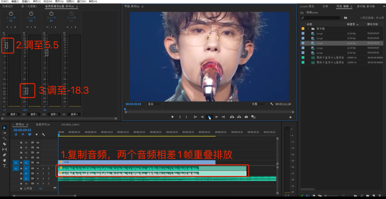The image size is (386, 199).
Task: Click the project panel search field
Action: (x=320, y=18)
